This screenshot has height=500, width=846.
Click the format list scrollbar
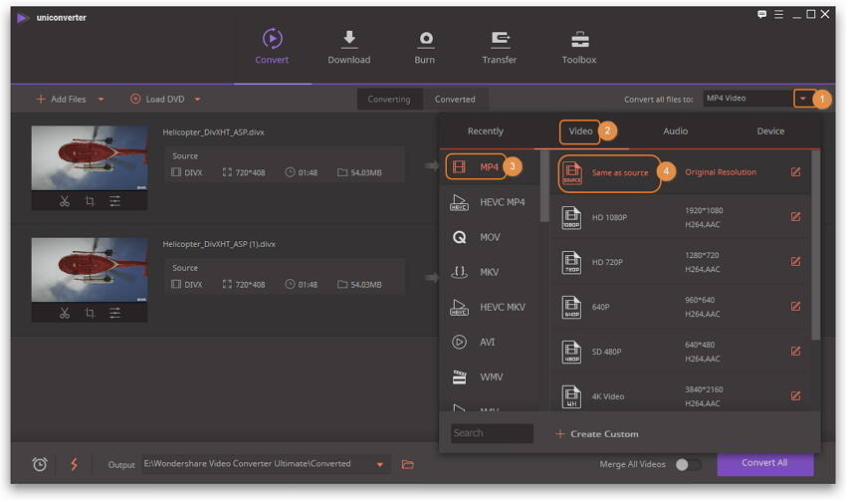pos(544,186)
